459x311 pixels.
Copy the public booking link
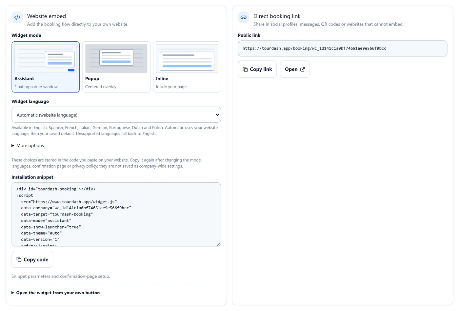(x=257, y=69)
